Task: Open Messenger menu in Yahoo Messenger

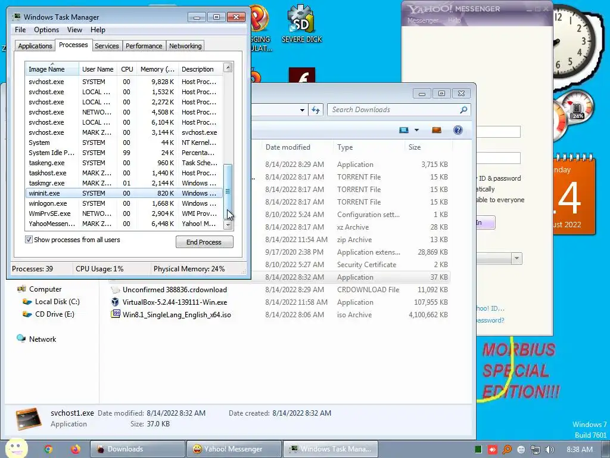Action: [x=422, y=20]
